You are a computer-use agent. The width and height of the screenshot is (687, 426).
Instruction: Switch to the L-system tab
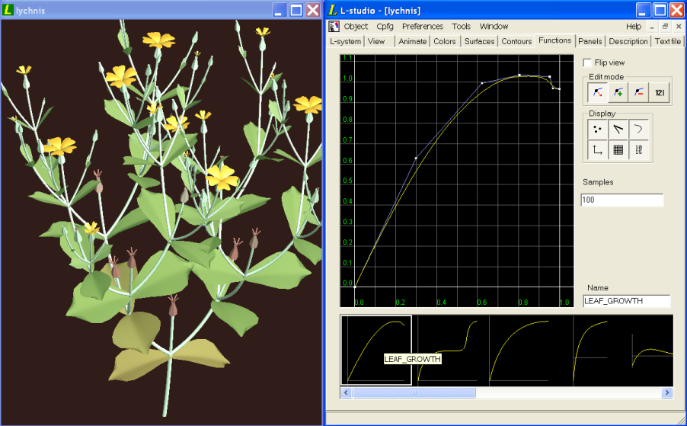(346, 41)
